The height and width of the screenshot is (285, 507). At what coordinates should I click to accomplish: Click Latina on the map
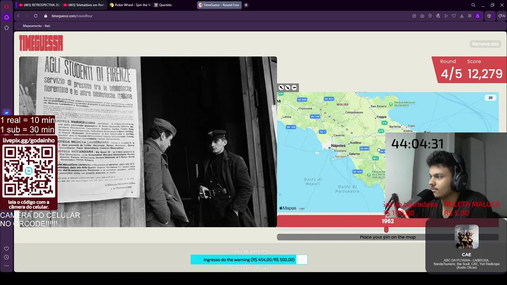tap(287, 117)
